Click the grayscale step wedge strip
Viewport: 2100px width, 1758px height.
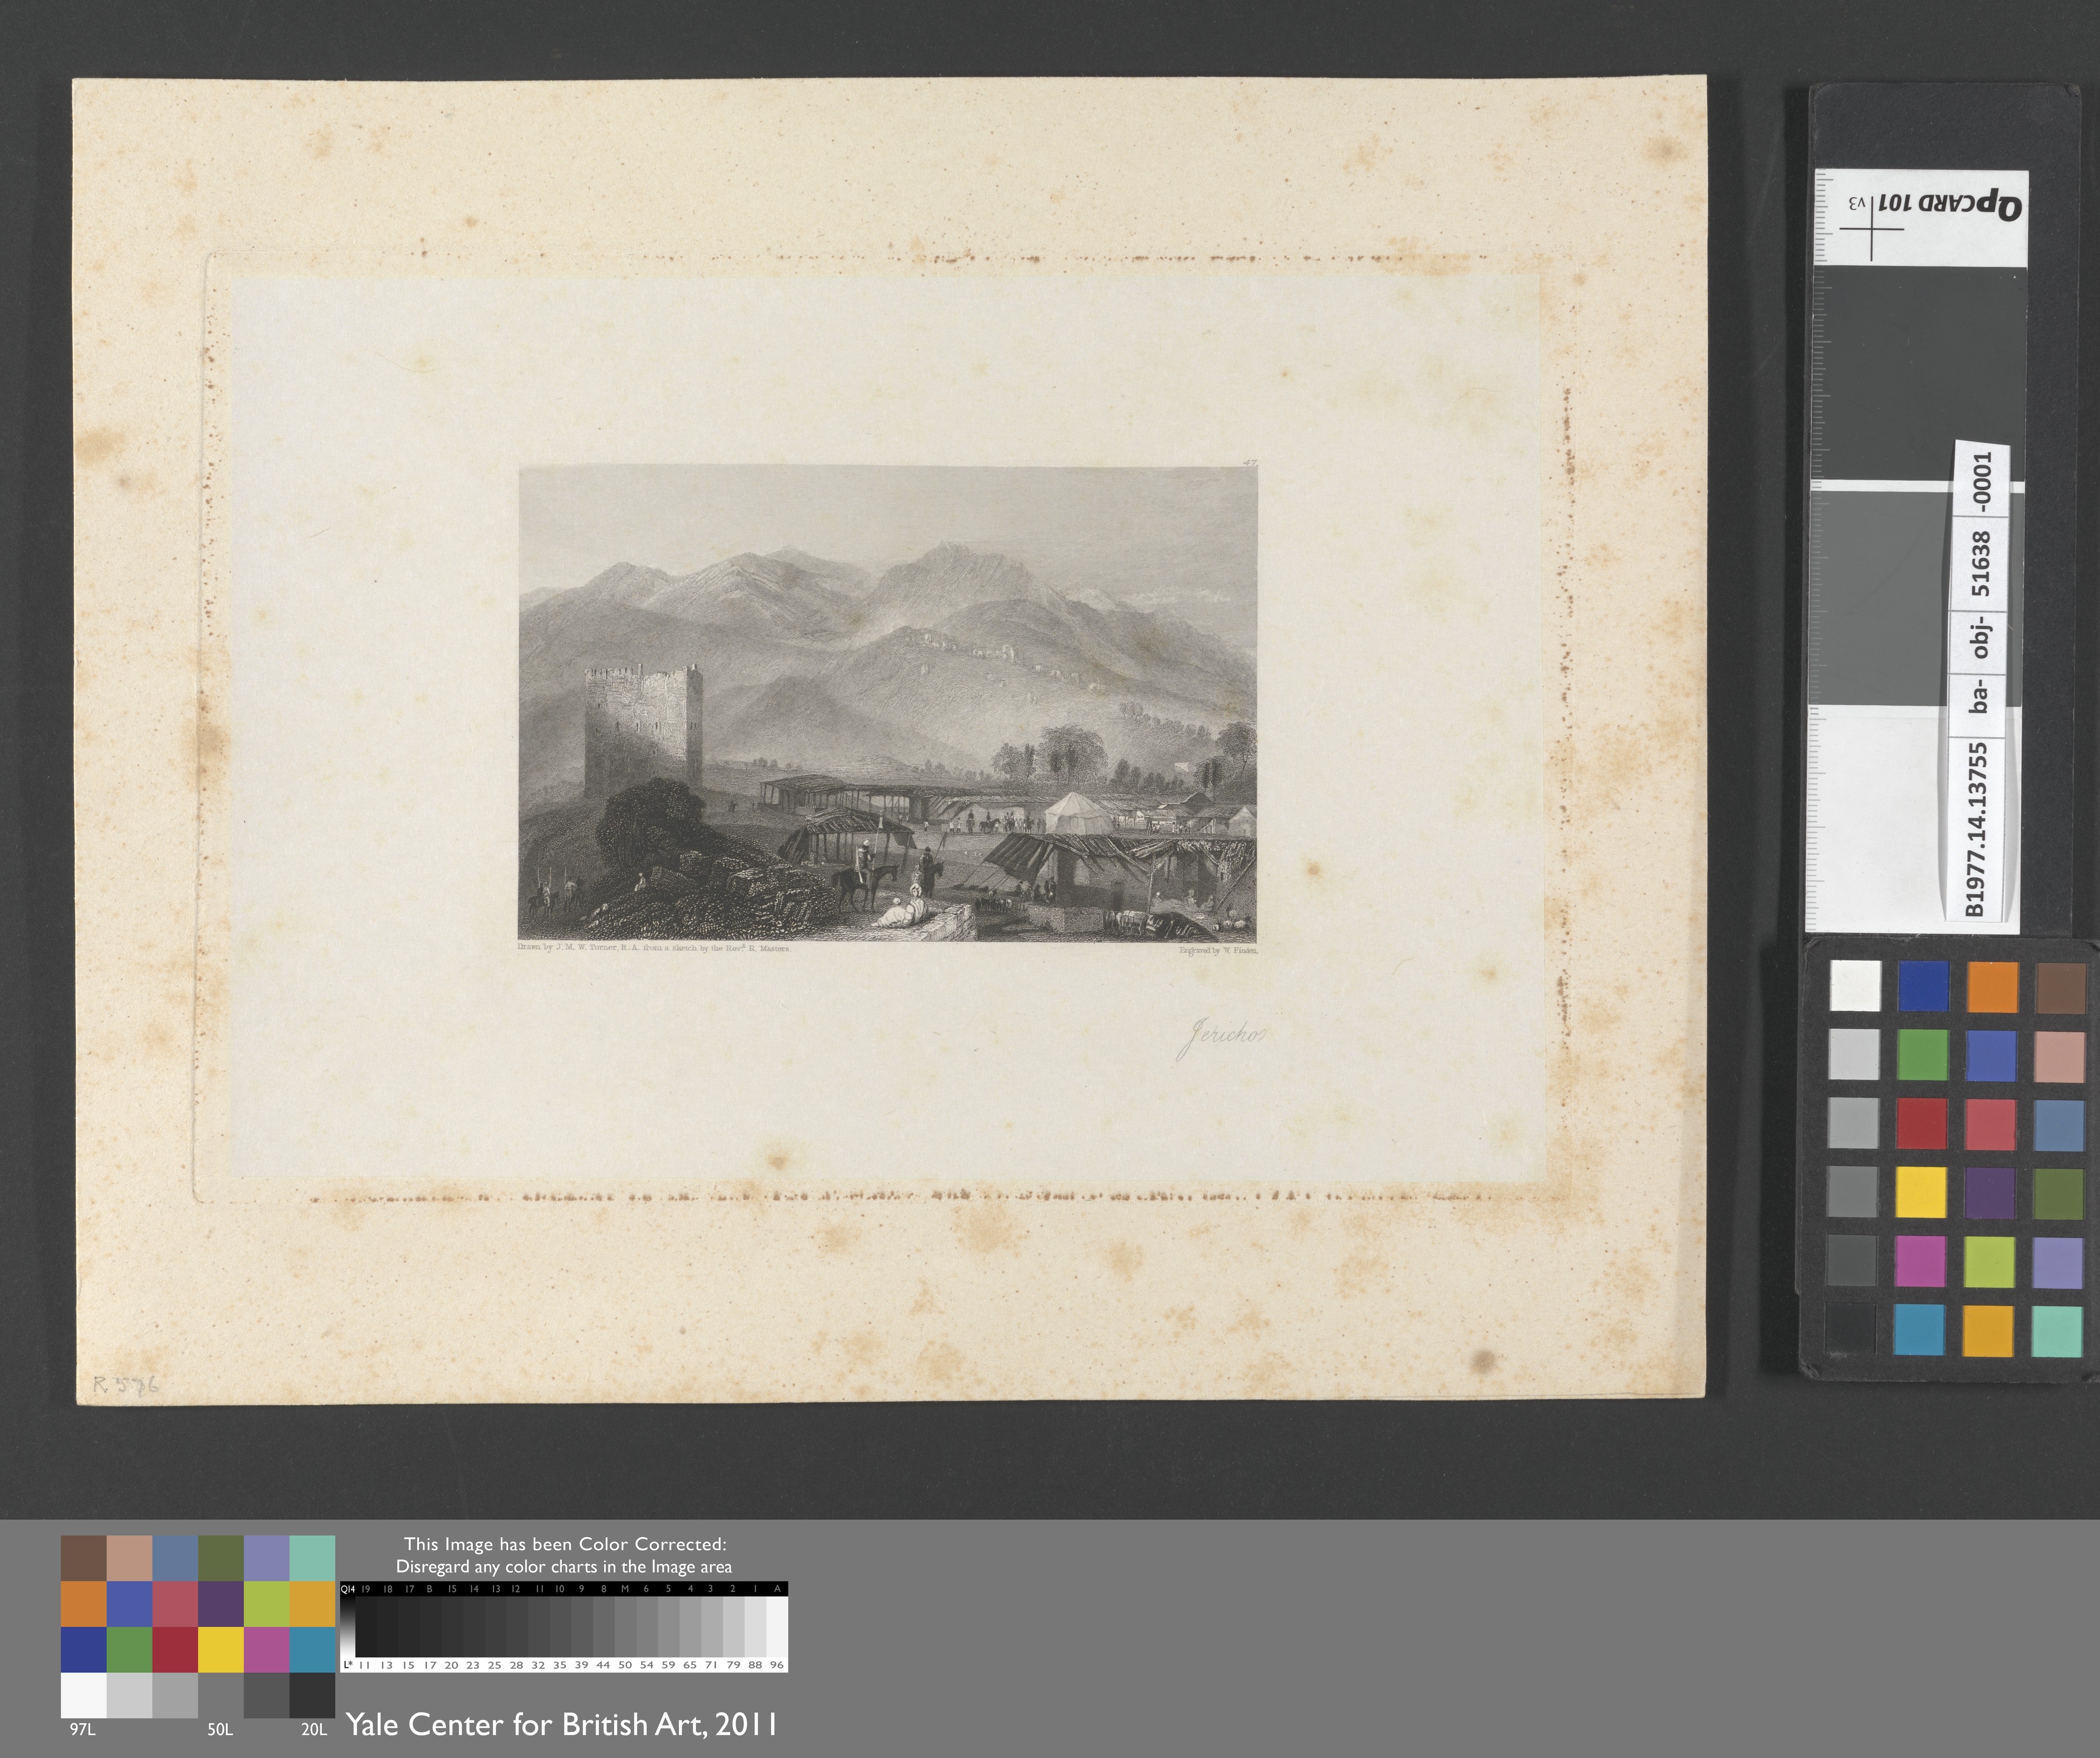click(564, 1626)
